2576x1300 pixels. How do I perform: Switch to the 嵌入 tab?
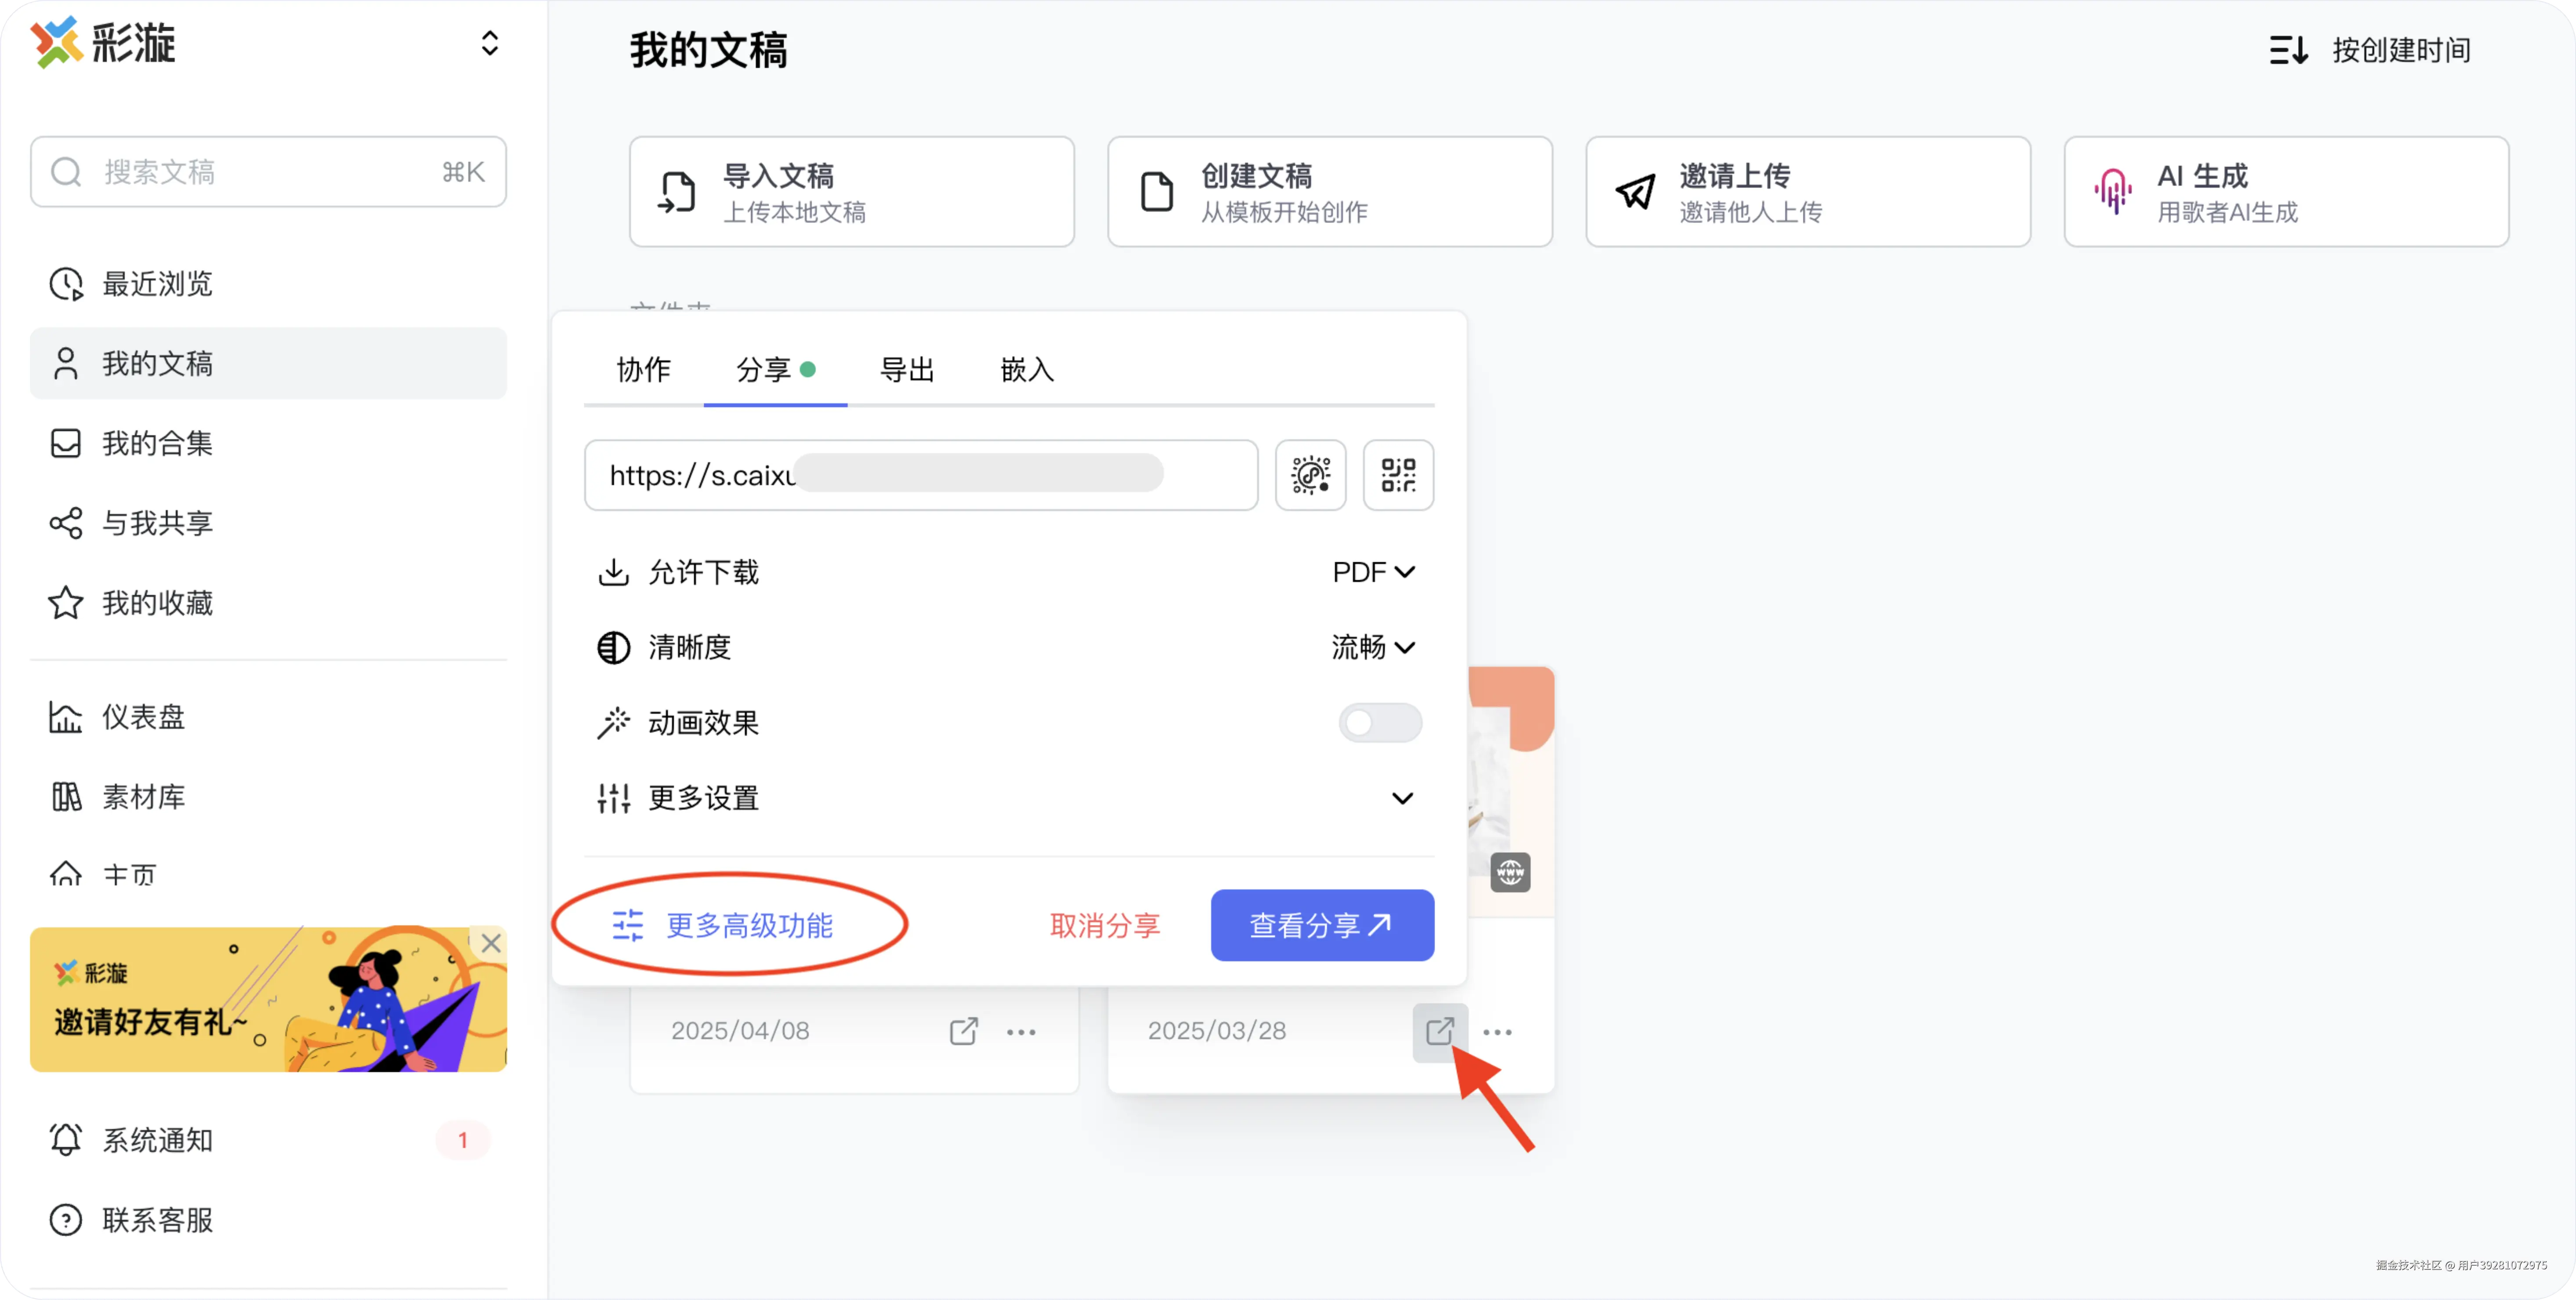click(1027, 370)
